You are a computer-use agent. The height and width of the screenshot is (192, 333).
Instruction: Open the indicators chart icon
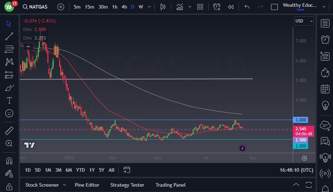click(179, 7)
